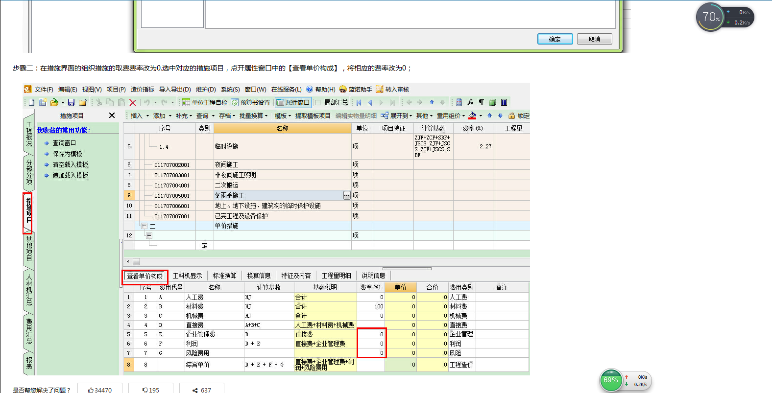The width and height of the screenshot is (772, 393).
Task: Open the 编辑(E) menu
Action: coord(68,89)
